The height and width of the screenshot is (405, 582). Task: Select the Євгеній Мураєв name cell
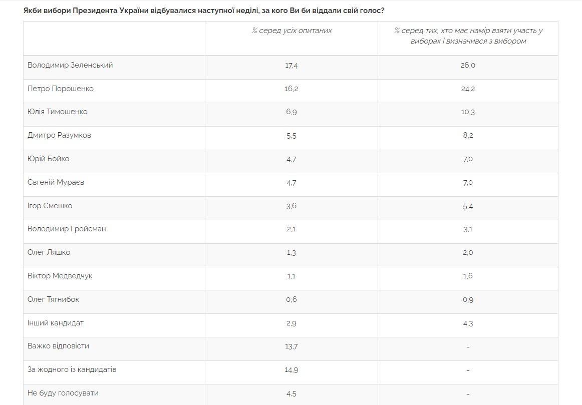(x=56, y=182)
